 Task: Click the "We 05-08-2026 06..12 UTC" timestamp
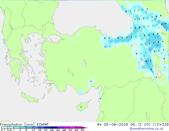[x=124, y=125]
